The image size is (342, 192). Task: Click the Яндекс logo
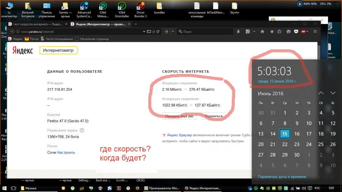point(22,50)
